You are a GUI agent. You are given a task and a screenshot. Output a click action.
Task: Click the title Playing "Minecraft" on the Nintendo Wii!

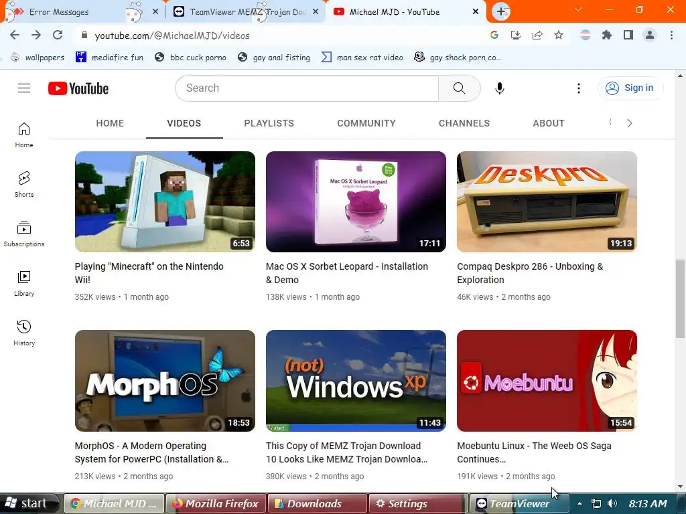tap(149, 273)
